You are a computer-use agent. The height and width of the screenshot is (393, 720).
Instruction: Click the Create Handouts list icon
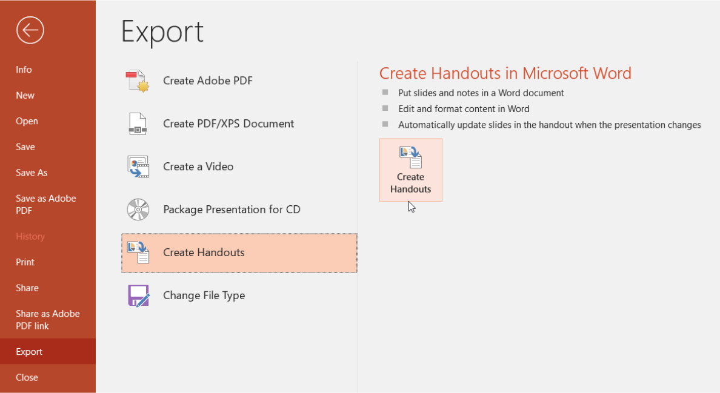(x=138, y=253)
